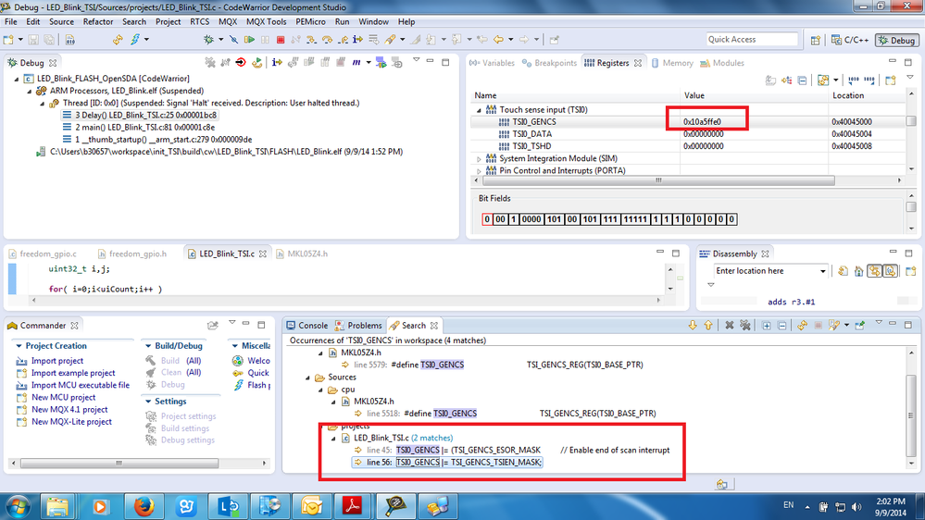Open the MQX Tools menu
This screenshot has width=925, height=520.
[266, 22]
